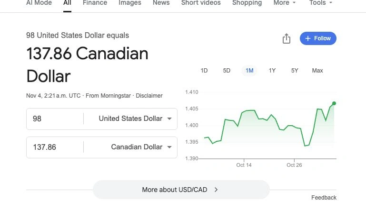Open More about USD/CAD

[x=180, y=190]
